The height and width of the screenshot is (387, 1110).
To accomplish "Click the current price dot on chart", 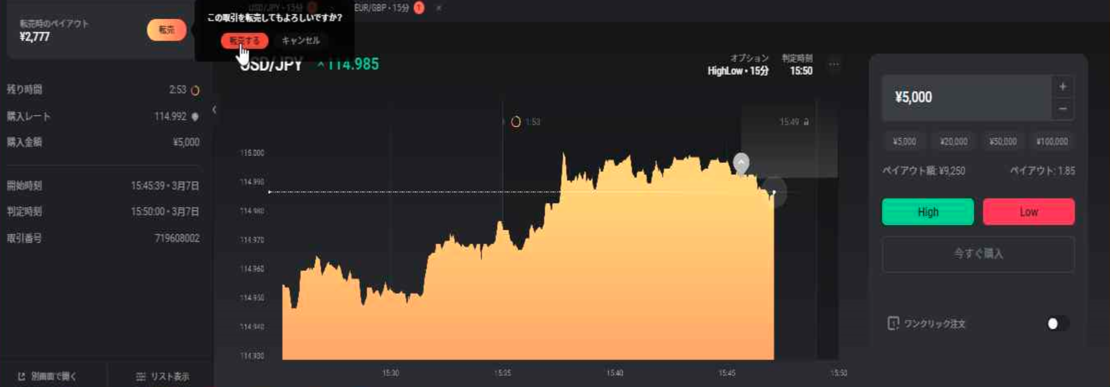I will (774, 192).
